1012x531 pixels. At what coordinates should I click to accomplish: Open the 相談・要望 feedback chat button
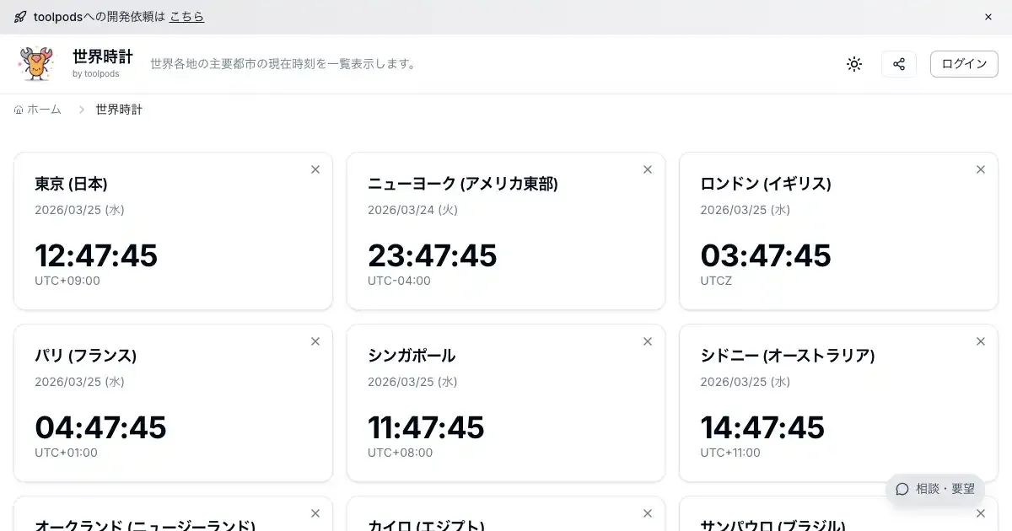pos(935,489)
